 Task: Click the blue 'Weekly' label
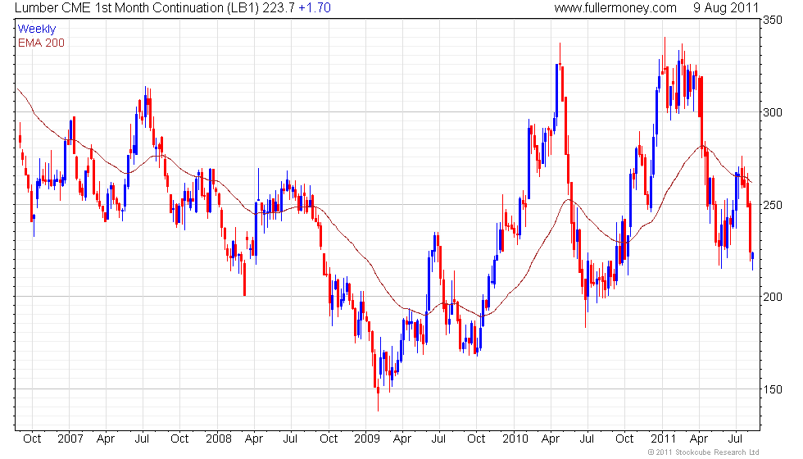click(36, 30)
